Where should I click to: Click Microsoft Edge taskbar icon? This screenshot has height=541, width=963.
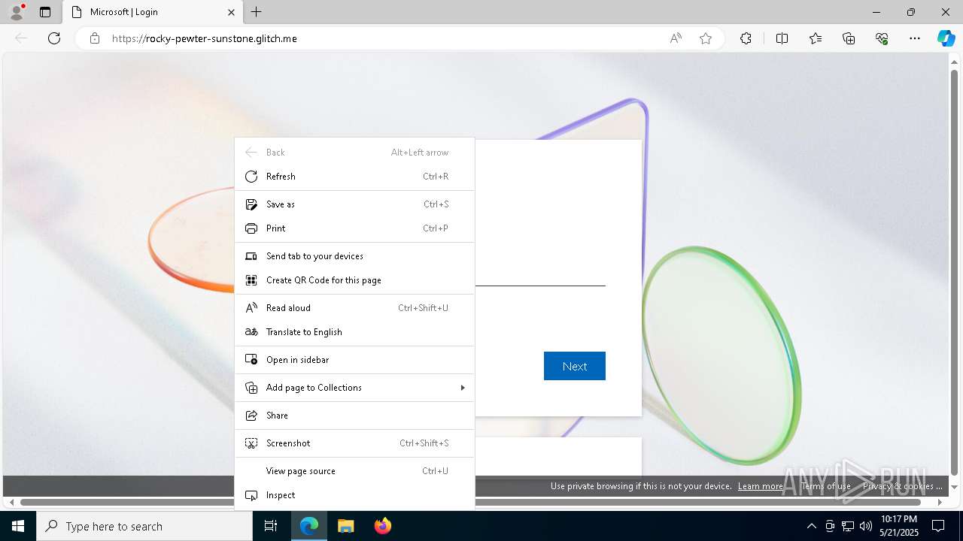point(309,526)
